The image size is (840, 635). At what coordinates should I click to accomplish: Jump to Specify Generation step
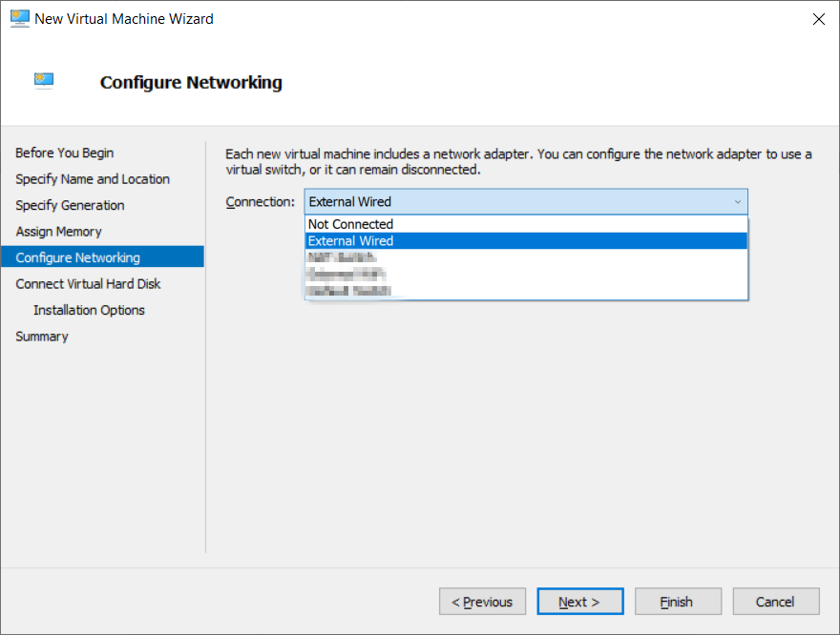(70, 205)
